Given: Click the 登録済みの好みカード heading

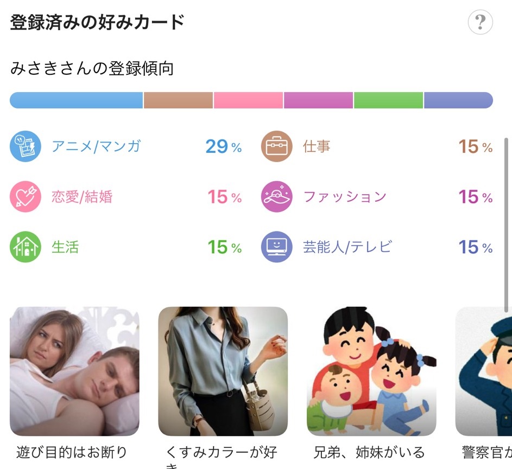Looking at the screenshot, I should [x=98, y=23].
